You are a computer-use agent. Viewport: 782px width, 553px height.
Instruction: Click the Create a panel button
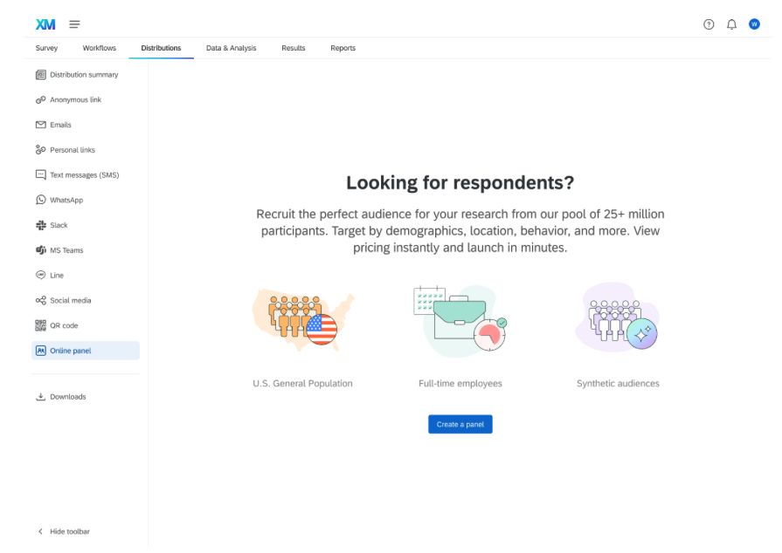pyautogui.click(x=460, y=424)
